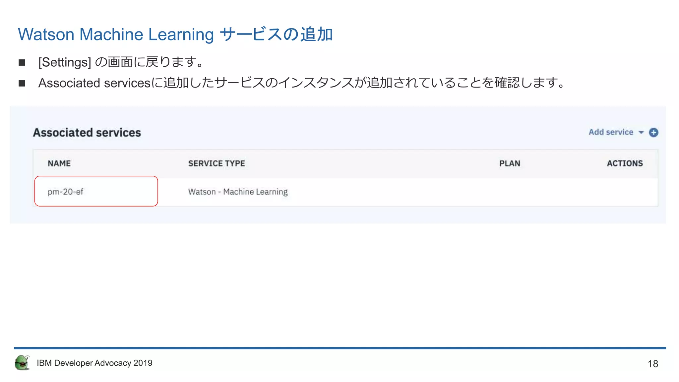Click the PLAN column header
Viewport: 679px width, 382px height.
510,163
